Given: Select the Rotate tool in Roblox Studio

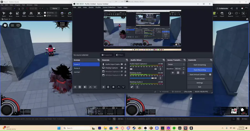Looking at the screenshot, I should click(24, 14).
